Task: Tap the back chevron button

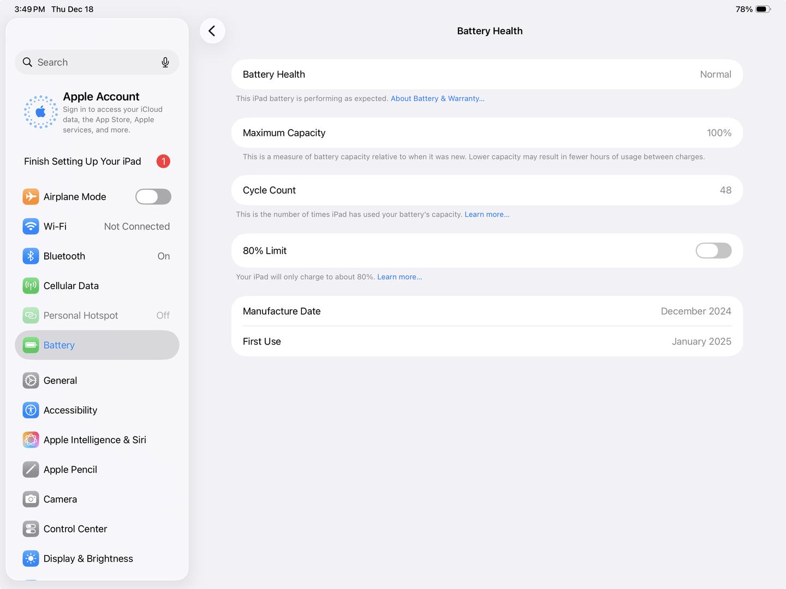Action: pos(212,31)
